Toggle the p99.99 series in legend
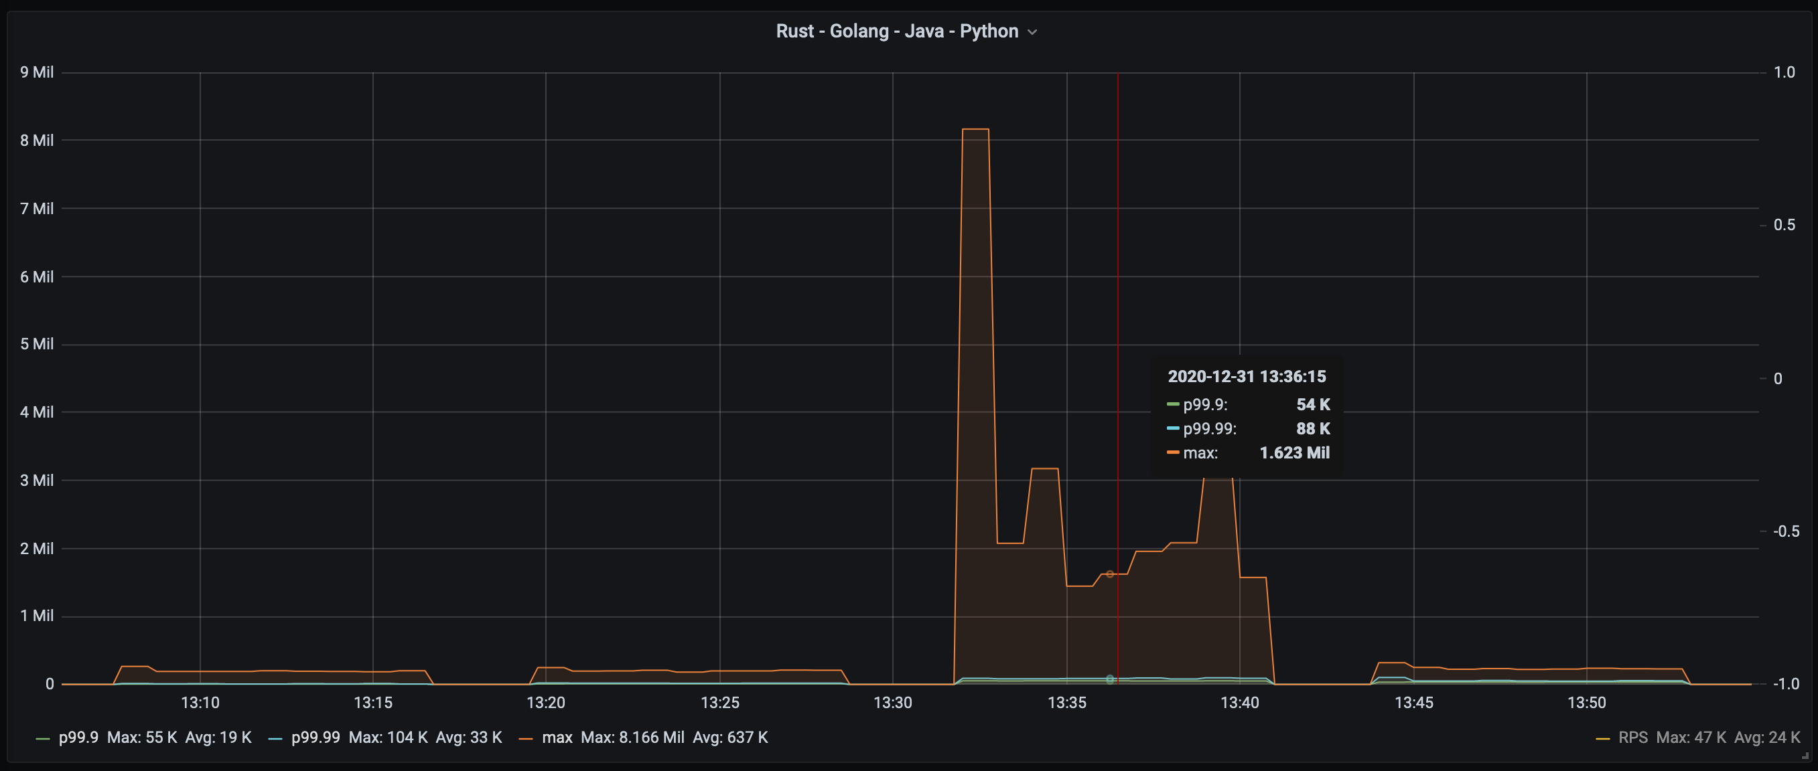This screenshot has height=771, width=1818. click(316, 737)
